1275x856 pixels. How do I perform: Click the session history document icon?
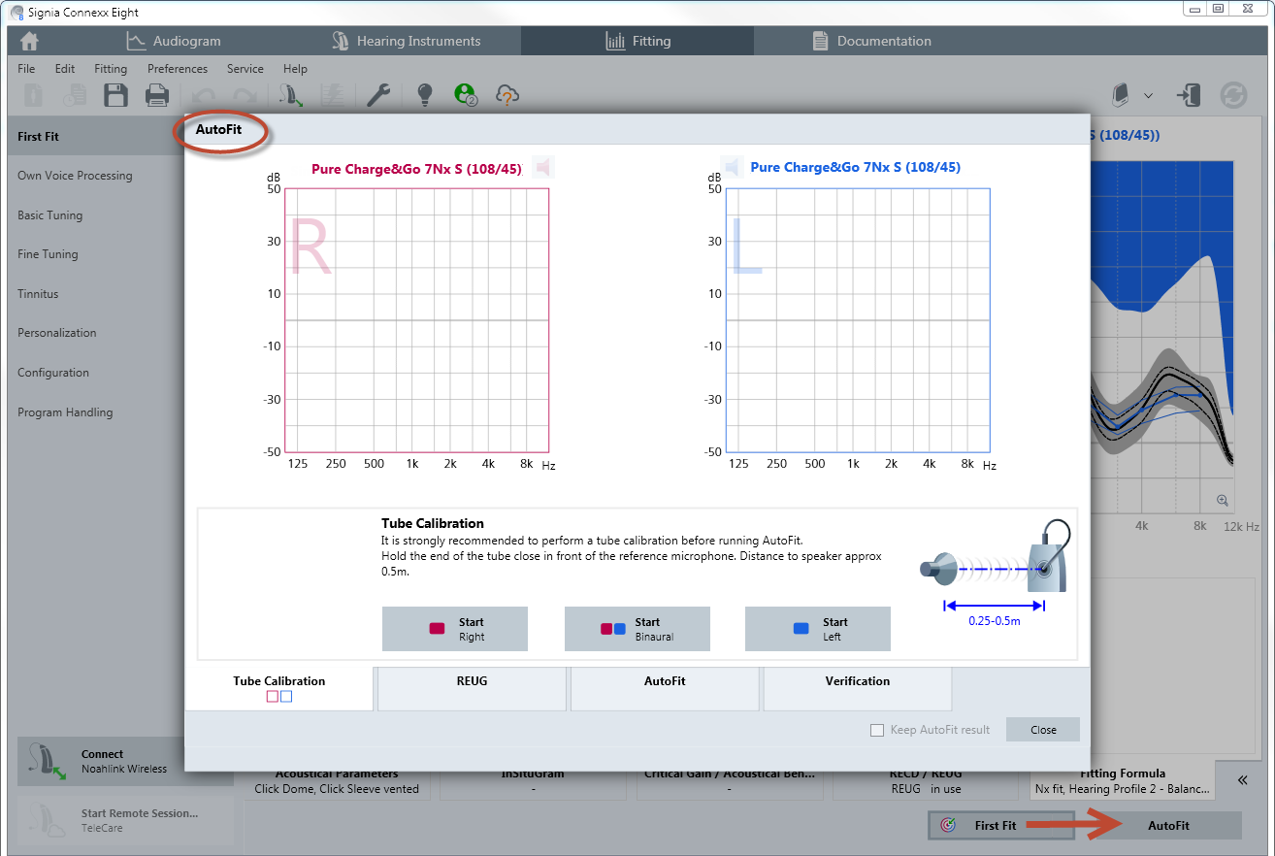pyautogui.click(x=75, y=95)
